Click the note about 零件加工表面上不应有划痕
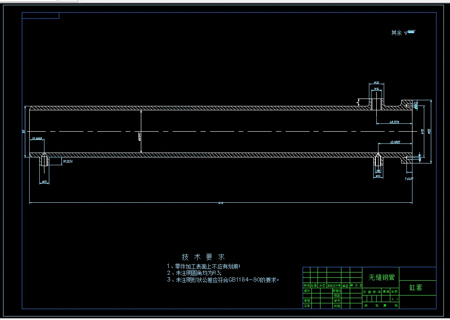450x320 pixels. coord(204,266)
